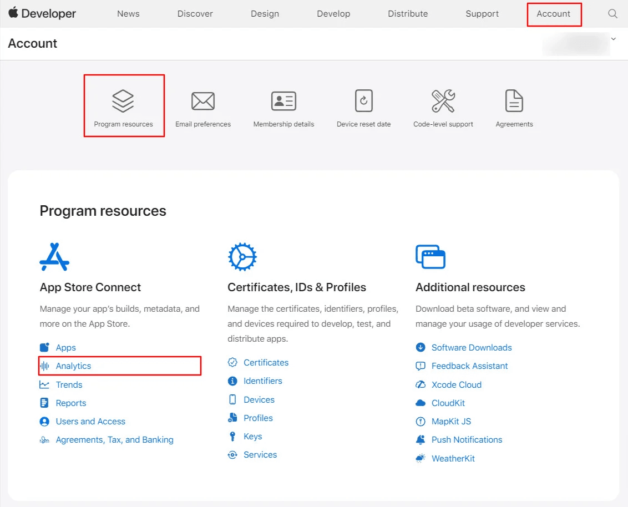Click the Reports document icon
Screen dimensions: 628x507
[x=44, y=403]
